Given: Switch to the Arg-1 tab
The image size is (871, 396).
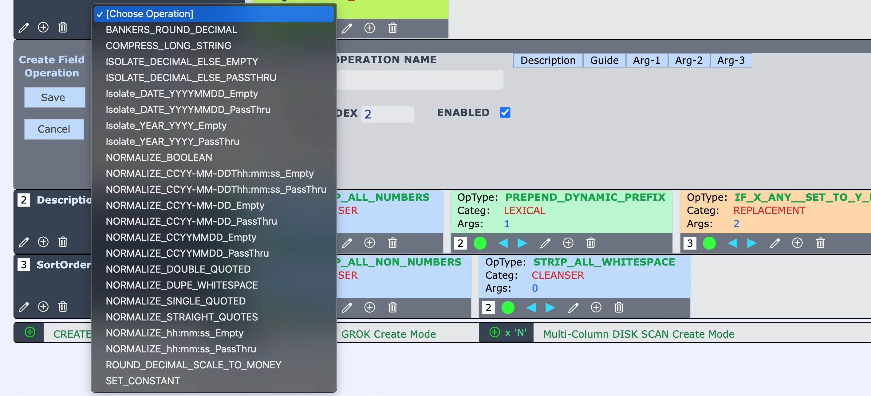Looking at the screenshot, I should point(646,60).
